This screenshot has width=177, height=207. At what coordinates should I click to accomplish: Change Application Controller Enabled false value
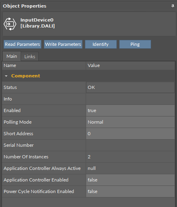130,180
